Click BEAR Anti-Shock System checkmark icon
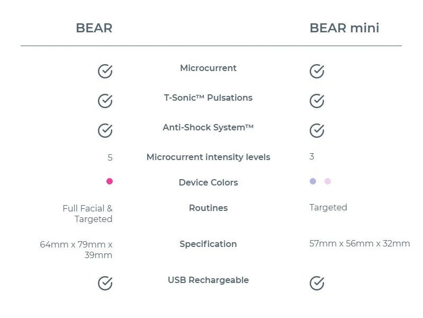The height and width of the screenshot is (318, 423). pos(105,130)
